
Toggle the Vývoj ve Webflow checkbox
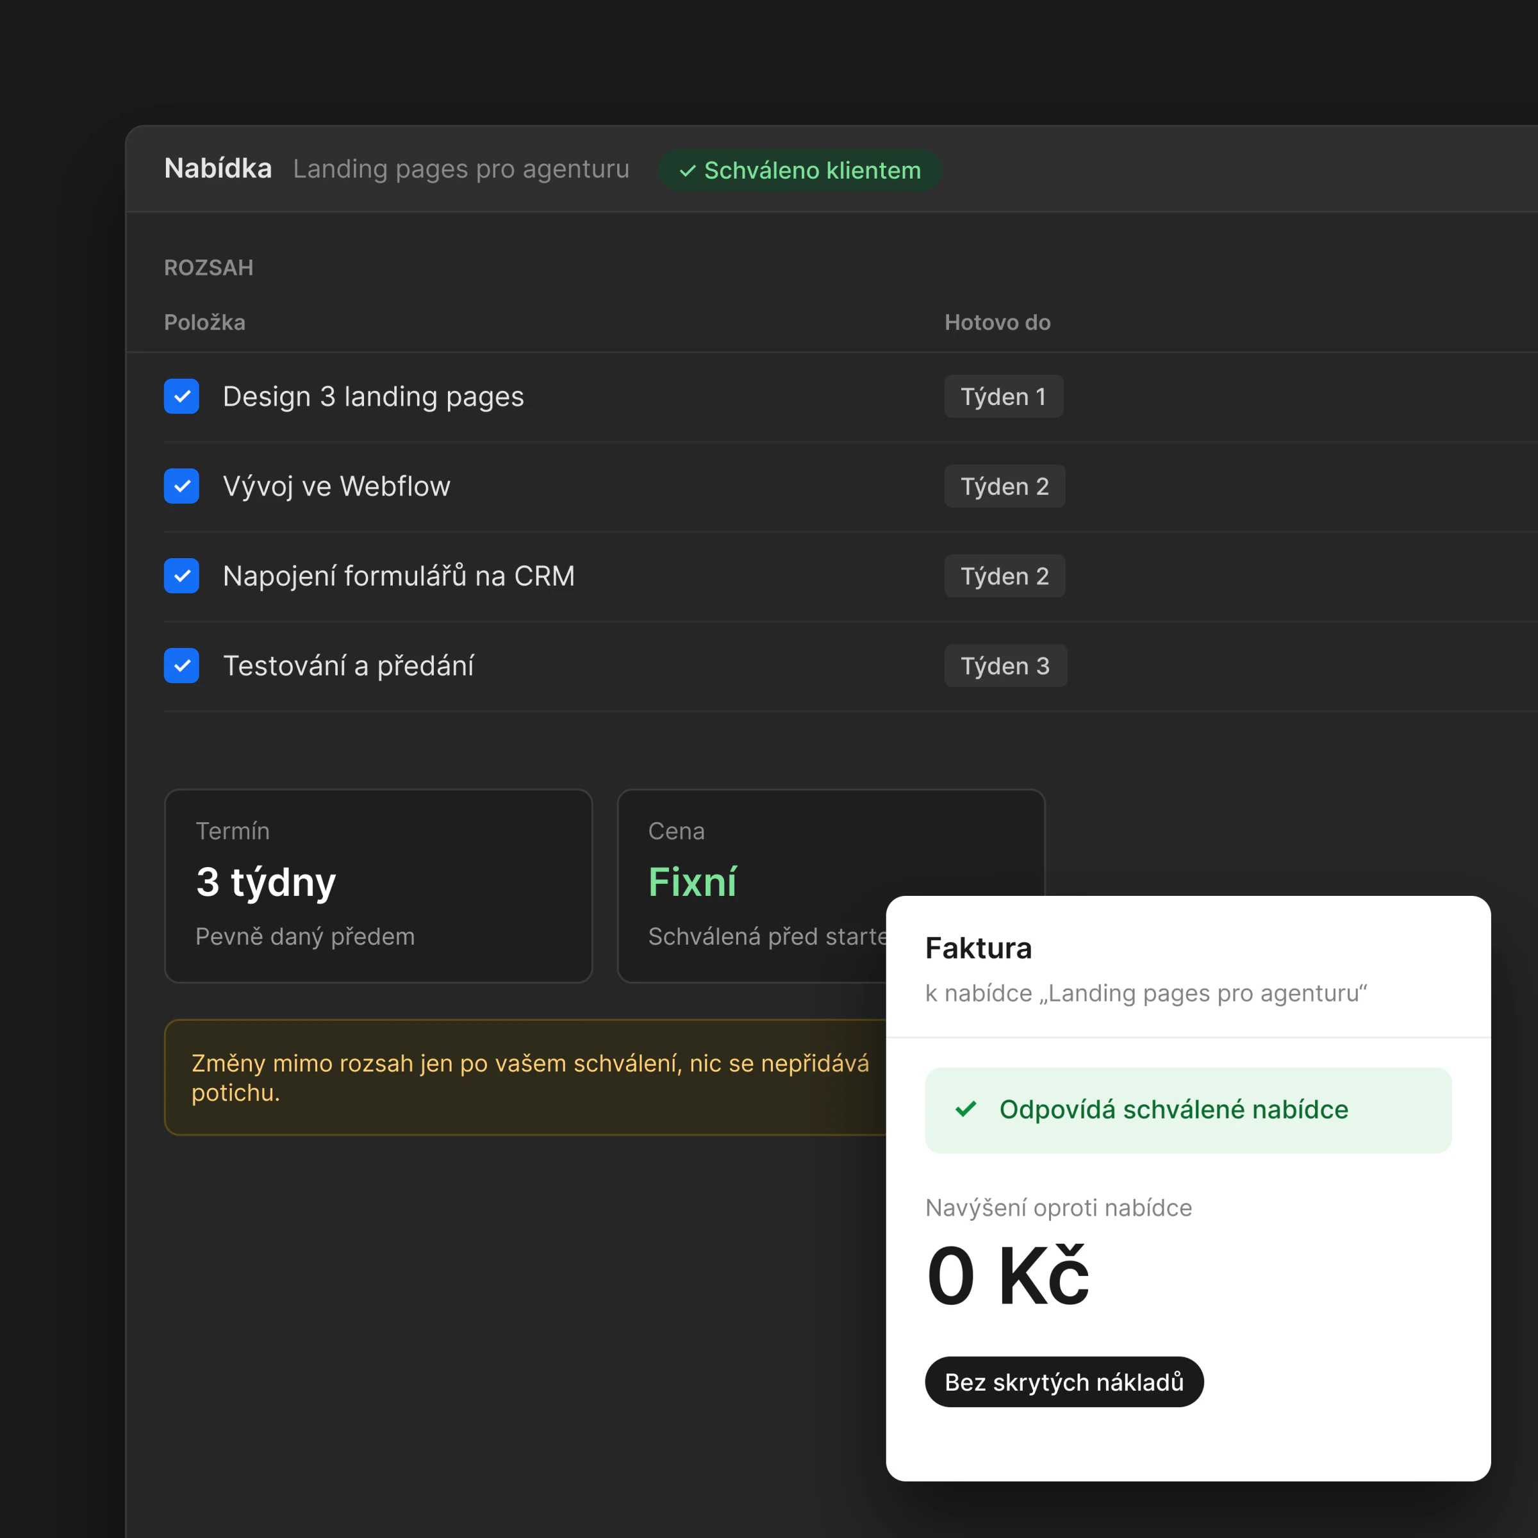pos(181,486)
